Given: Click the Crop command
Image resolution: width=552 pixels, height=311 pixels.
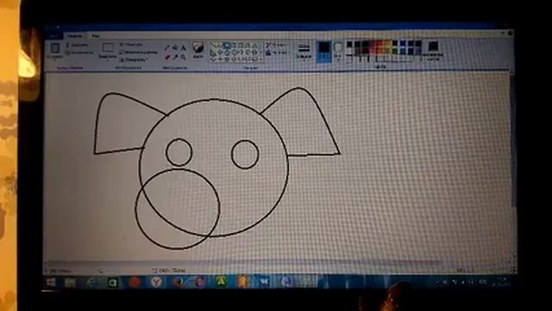Looking at the screenshot, I should [131, 45].
